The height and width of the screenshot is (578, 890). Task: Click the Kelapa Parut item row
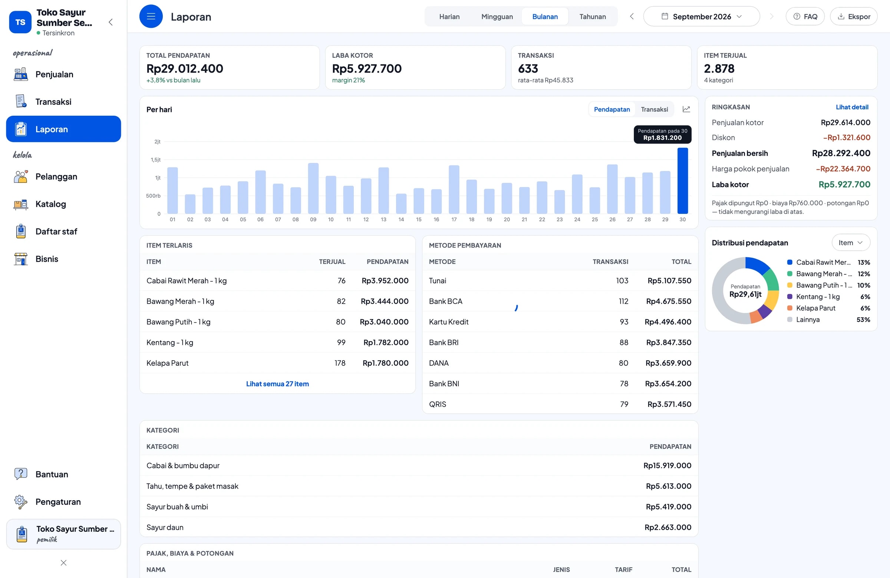click(x=277, y=363)
